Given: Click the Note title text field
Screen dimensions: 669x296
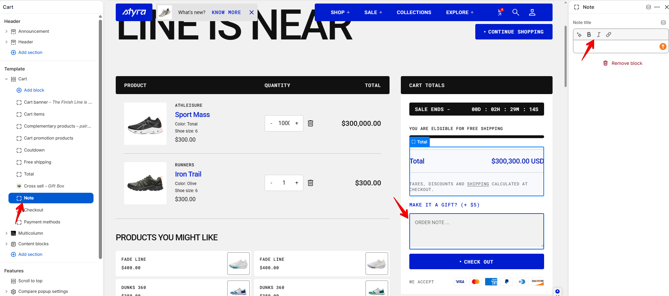Looking at the screenshot, I should point(616,47).
